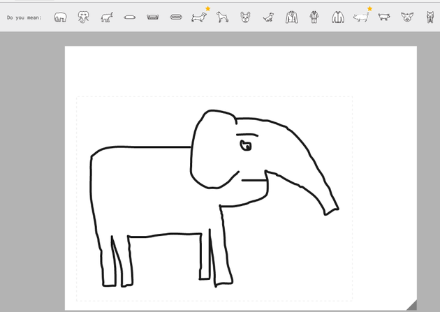The height and width of the screenshot is (312, 440).
Task: Select the small dark pig suggestion
Action: click(384, 17)
